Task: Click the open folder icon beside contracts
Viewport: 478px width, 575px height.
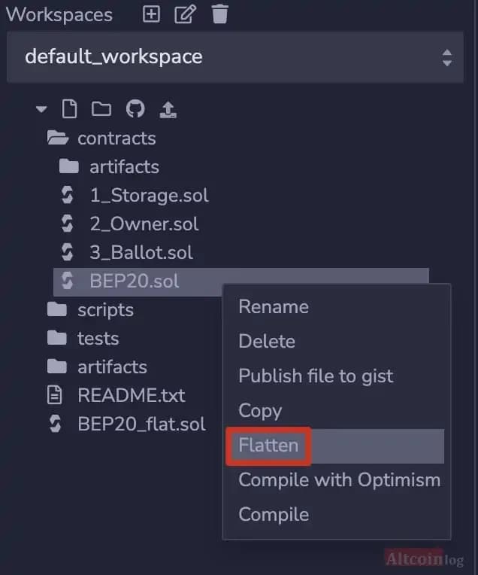Action: (58, 138)
